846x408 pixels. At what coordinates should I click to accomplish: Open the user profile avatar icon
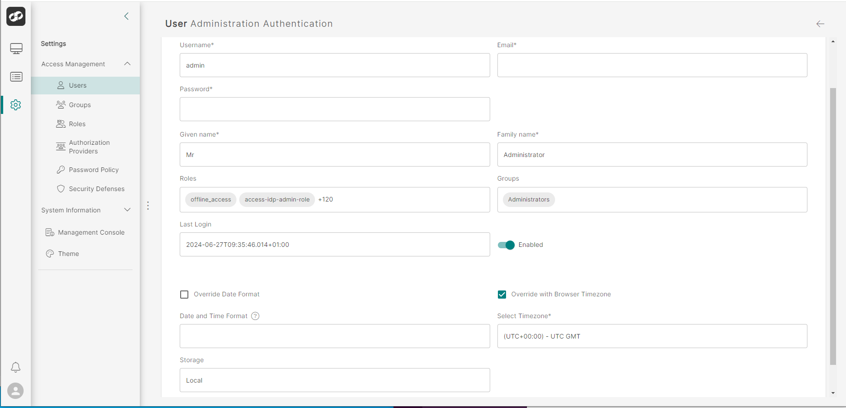pos(15,391)
